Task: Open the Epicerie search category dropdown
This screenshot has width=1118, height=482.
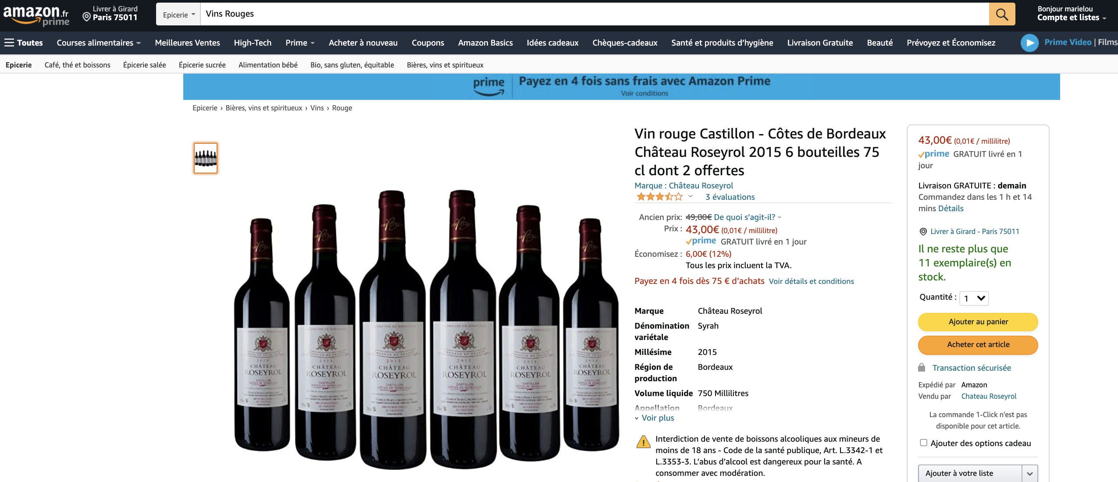Action: 178,14
